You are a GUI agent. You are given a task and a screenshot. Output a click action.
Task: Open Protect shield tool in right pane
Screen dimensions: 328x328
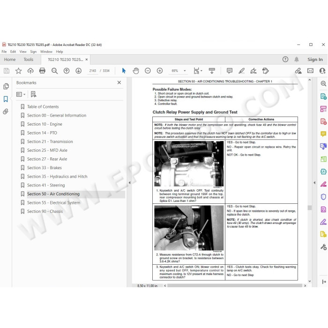(x=323, y=197)
